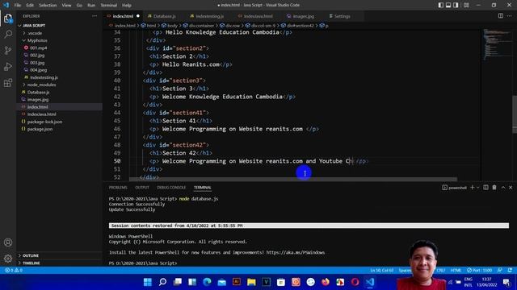Open Source Control view
Image resolution: width=517 pixels, height=290 pixels.
point(8,50)
